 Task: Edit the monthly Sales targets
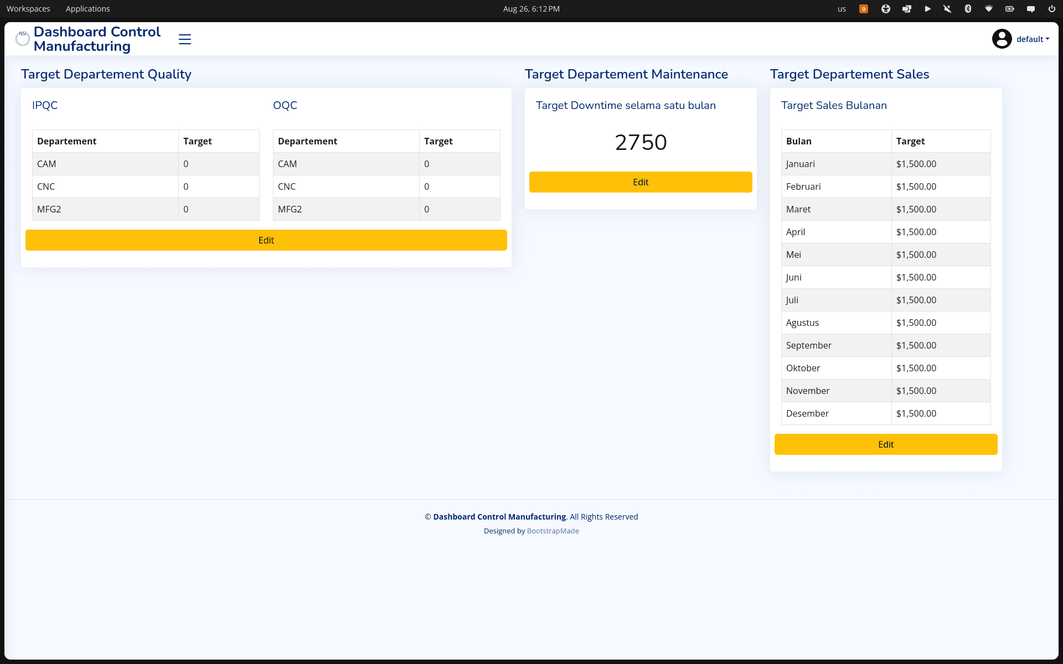pos(886,444)
